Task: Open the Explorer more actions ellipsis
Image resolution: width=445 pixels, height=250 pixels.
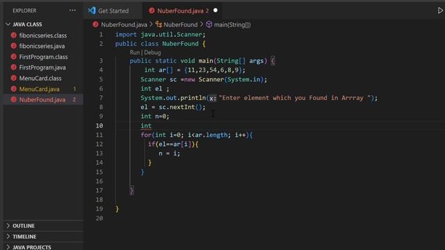Action: [x=72, y=10]
